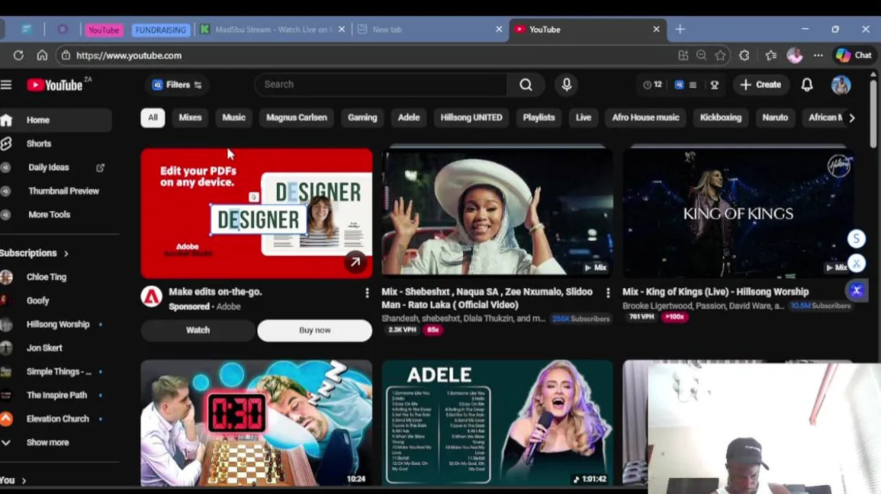Open the notifications bell
The width and height of the screenshot is (881, 494).
pos(807,84)
